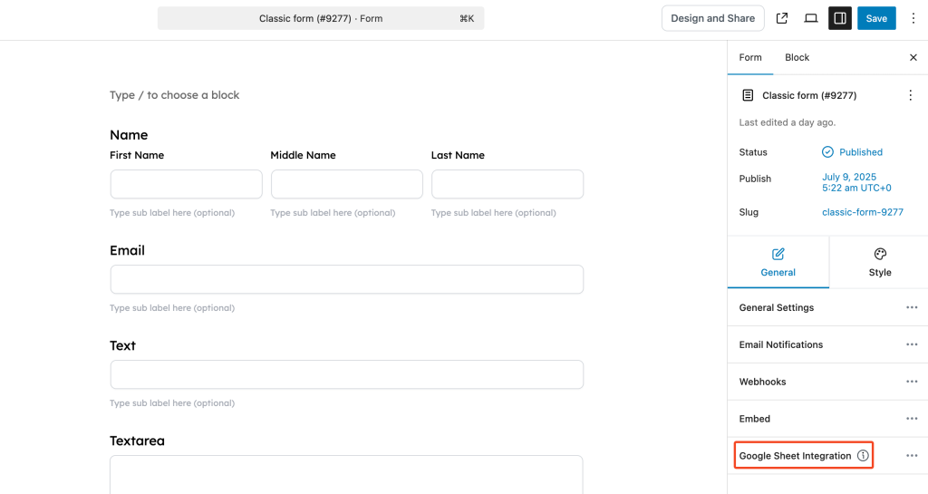Image resolution: width=928 pixels, height=494 pixels.
Task: Open actions menu beside Classic form (#9277)
Action: (x=910, y=95)
